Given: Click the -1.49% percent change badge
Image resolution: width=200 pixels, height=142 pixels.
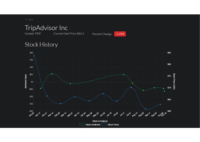Looking at the screenshot, I should tap(120, 34).
